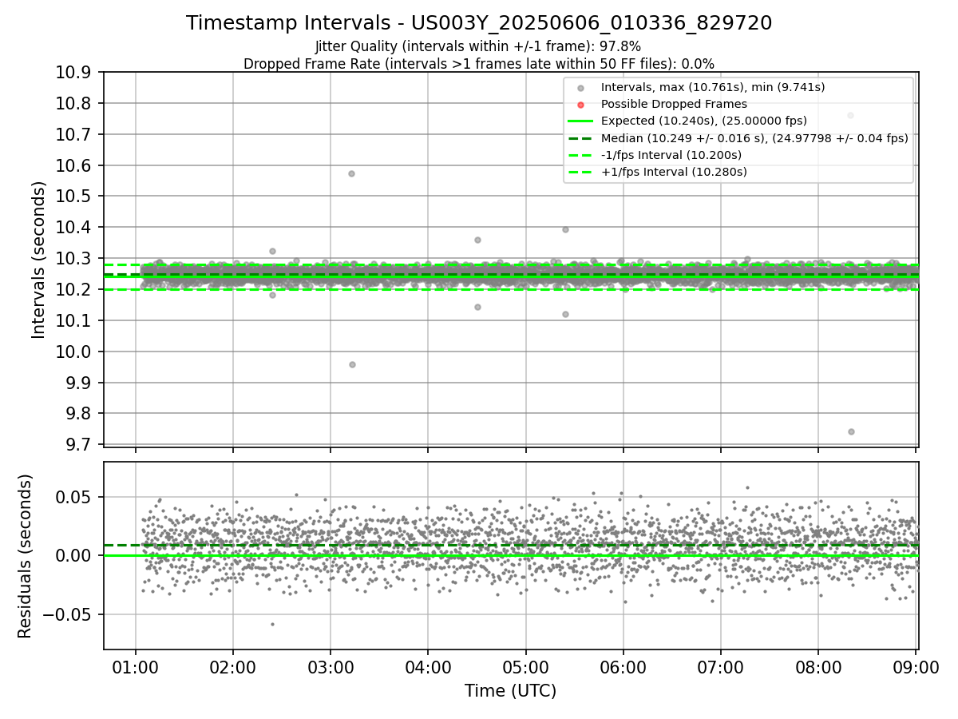This screenshot has height=719, width=958.
Task: Click the 'Intervals (seconds)' y-axis label
Action: tap(39, 260)
